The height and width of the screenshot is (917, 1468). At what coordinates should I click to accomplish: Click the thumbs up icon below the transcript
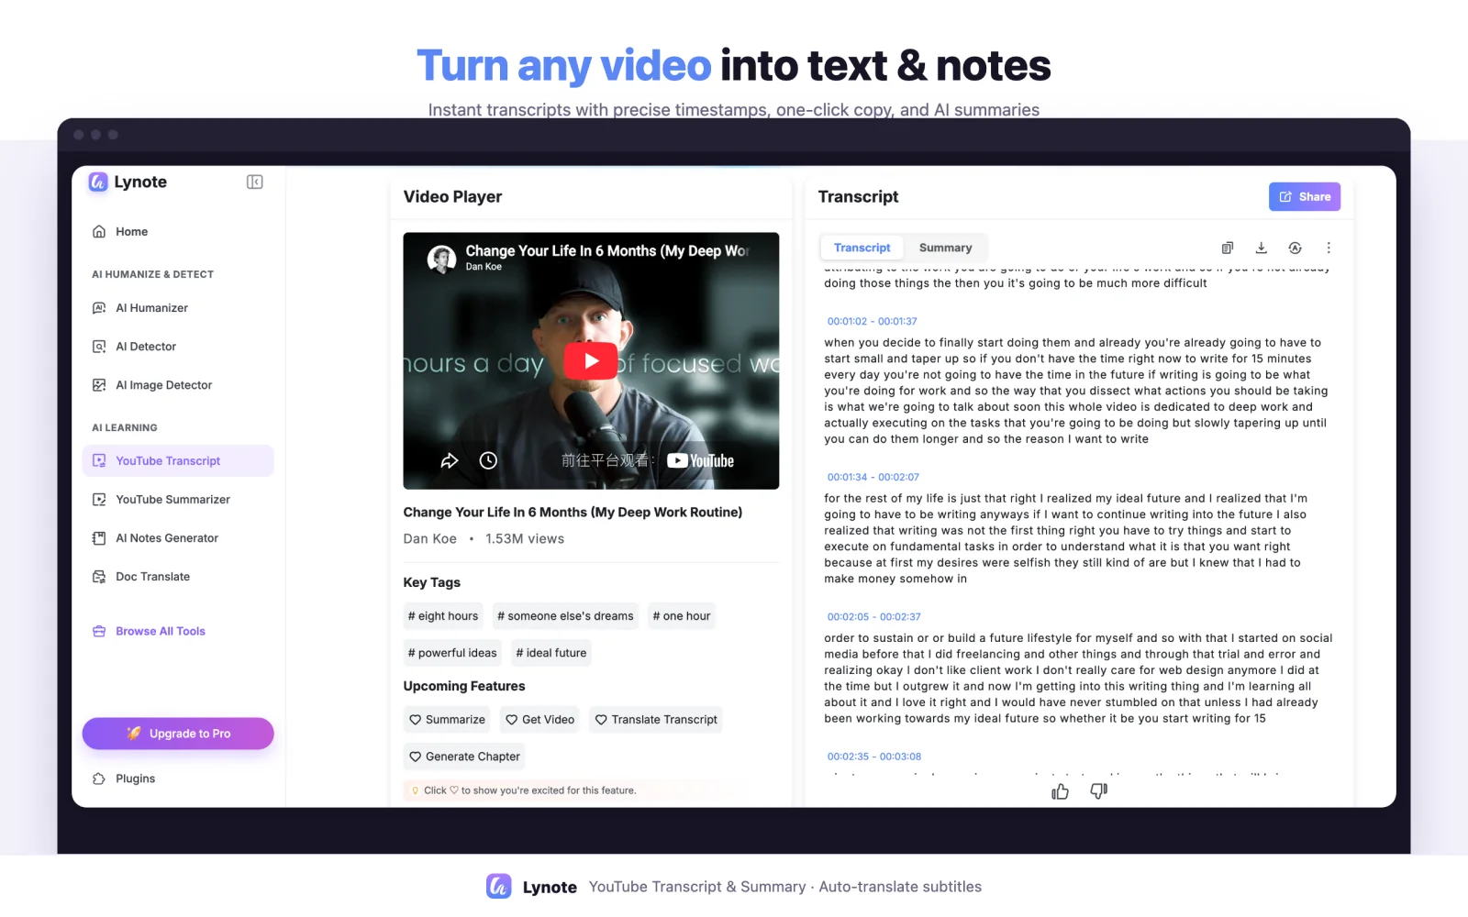tap(1060, 790)
